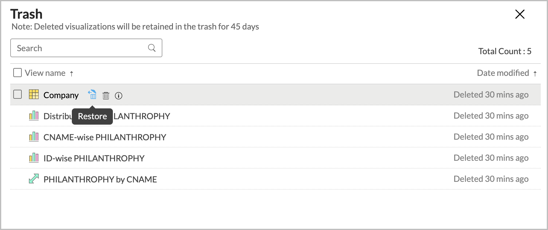Screen dimensions: 548x230
Task: Sort by Date modified arrow
Action: coord(535,73)
